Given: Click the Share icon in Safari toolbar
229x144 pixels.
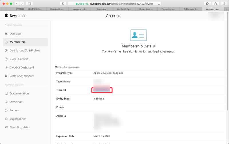Looking at the screenshot, I should 216,4.
